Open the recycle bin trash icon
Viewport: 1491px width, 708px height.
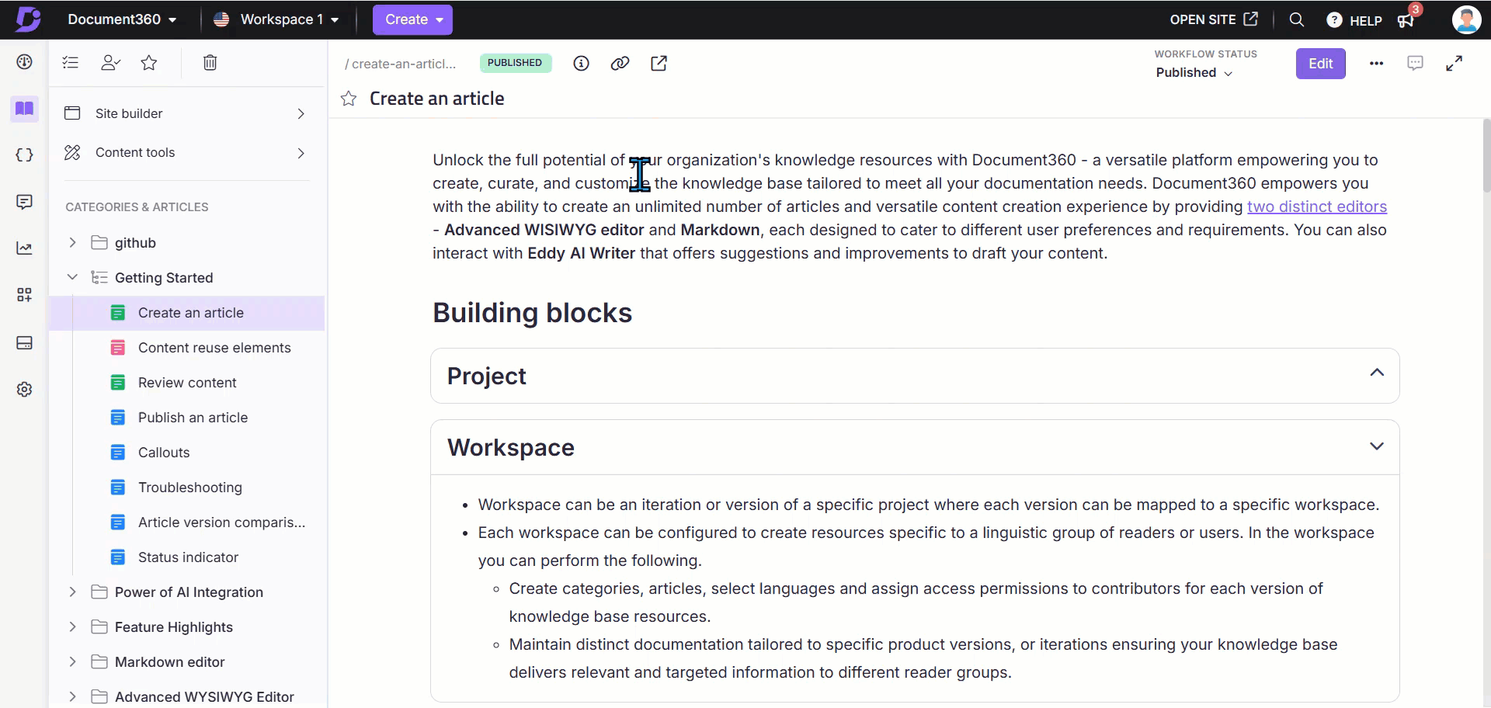click(210, 62)
